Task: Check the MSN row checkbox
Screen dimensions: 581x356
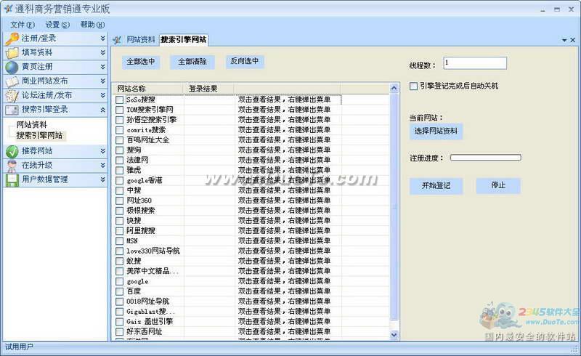Action: point(119,241)
